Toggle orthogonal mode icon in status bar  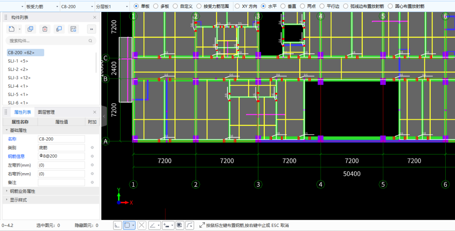[x=117, y=225]
